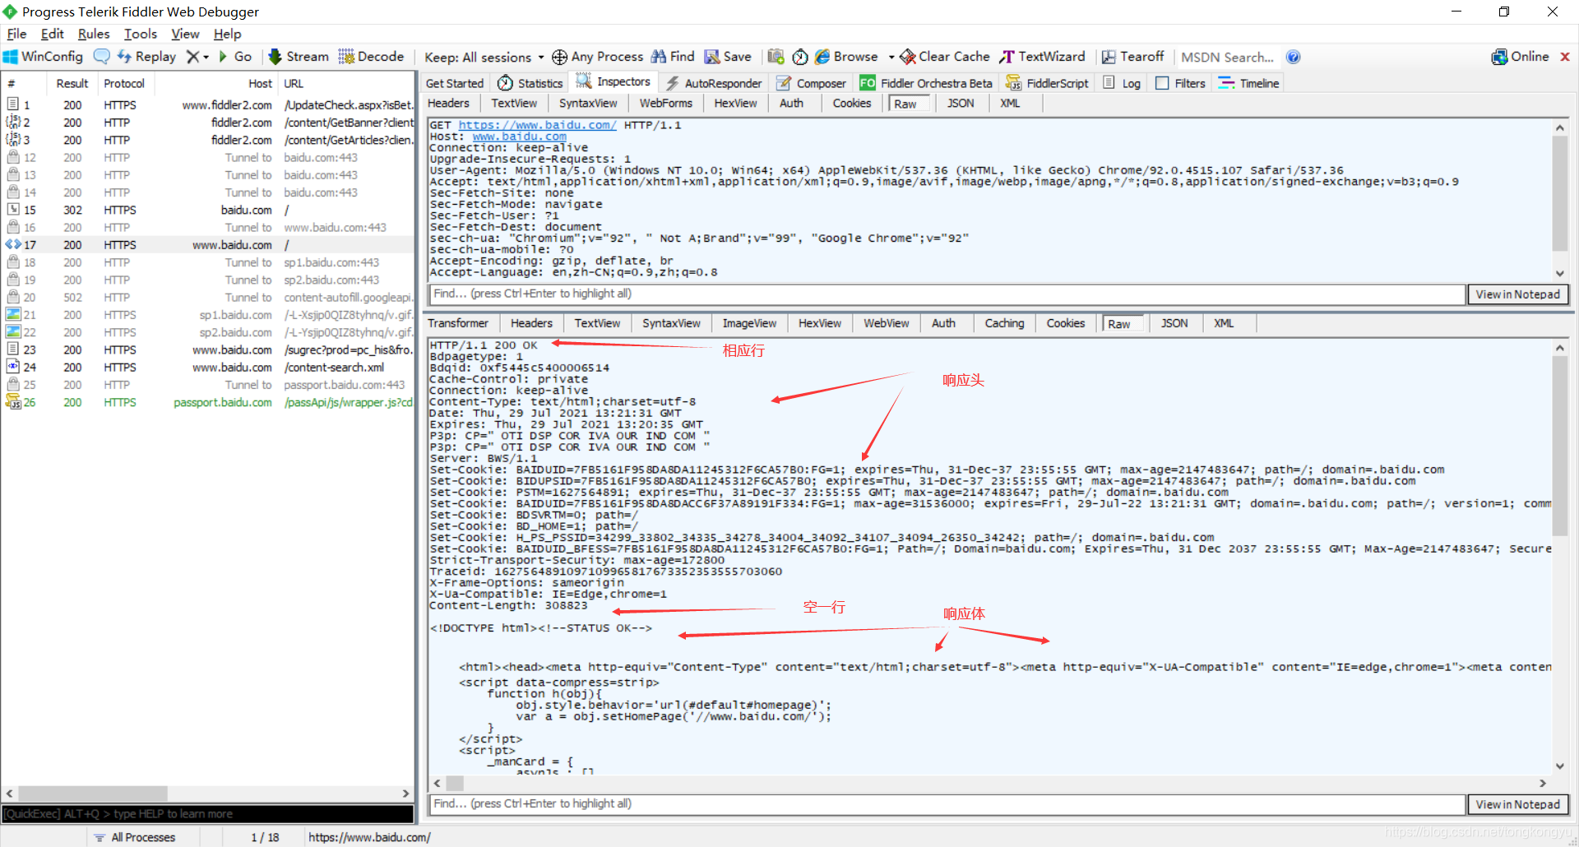Save sessions using the Save icon
The height and width of the screenshot is (847, 1579).
(728, 57)
